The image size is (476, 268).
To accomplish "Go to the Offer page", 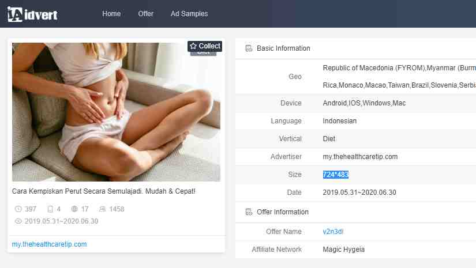I will point(146,14).
